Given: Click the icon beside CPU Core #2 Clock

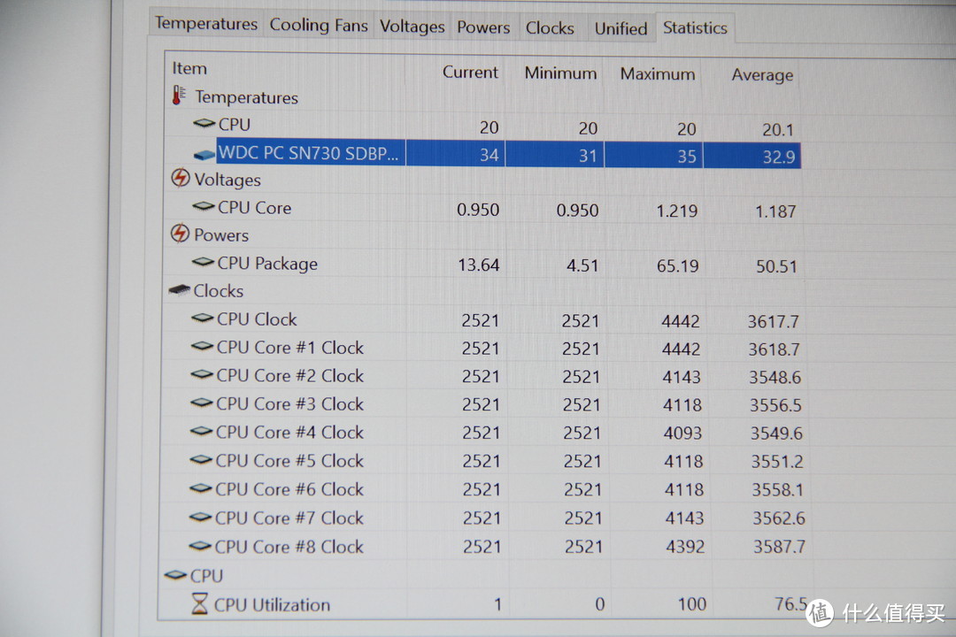Looking at the screenshot, I should [202, 374].
